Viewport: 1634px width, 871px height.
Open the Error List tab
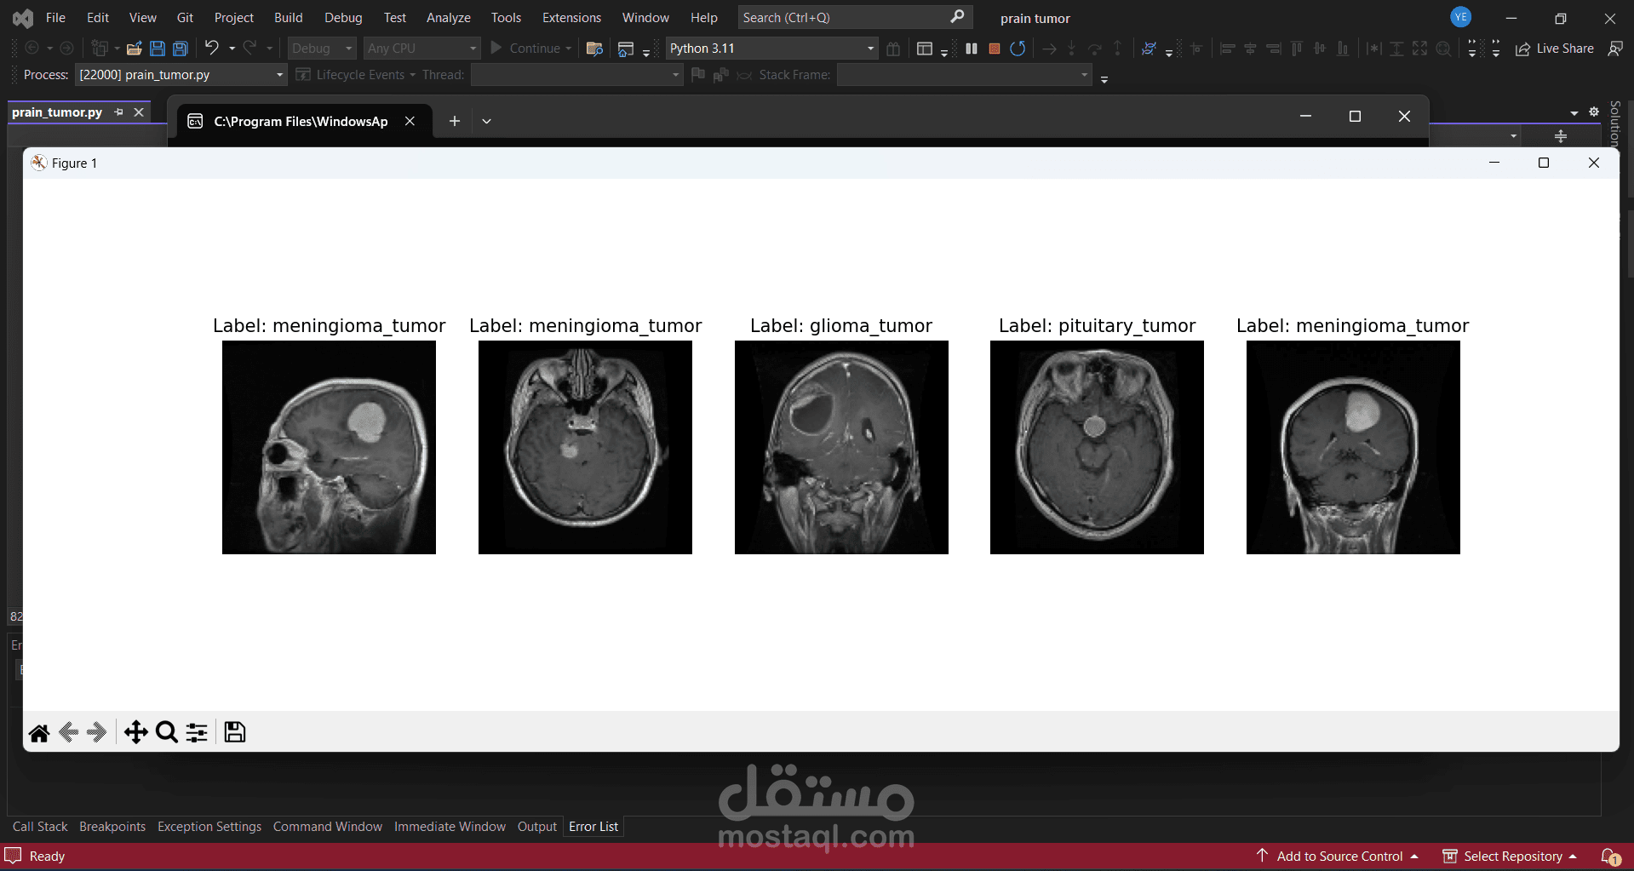point(593,827)
